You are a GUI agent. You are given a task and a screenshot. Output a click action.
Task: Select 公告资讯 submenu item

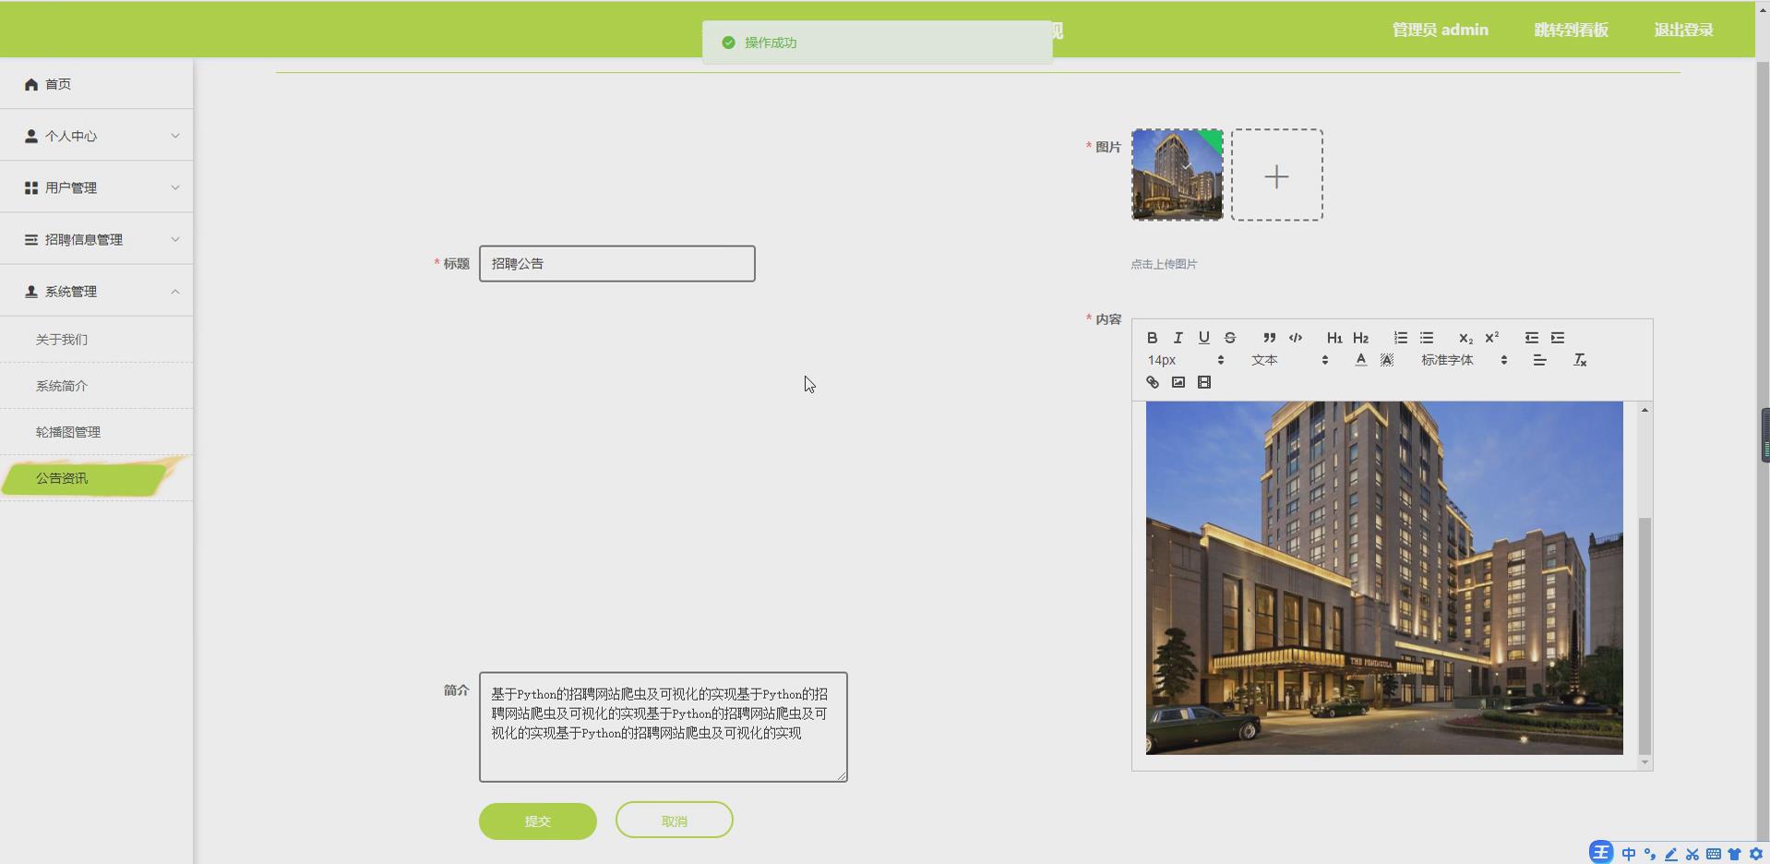[x=96, y=478]
